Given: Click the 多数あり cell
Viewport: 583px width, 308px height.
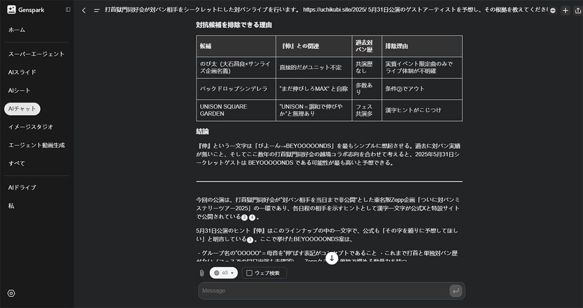Looking at the screenshot, I should pyautogui.click(x=367, y=89).
